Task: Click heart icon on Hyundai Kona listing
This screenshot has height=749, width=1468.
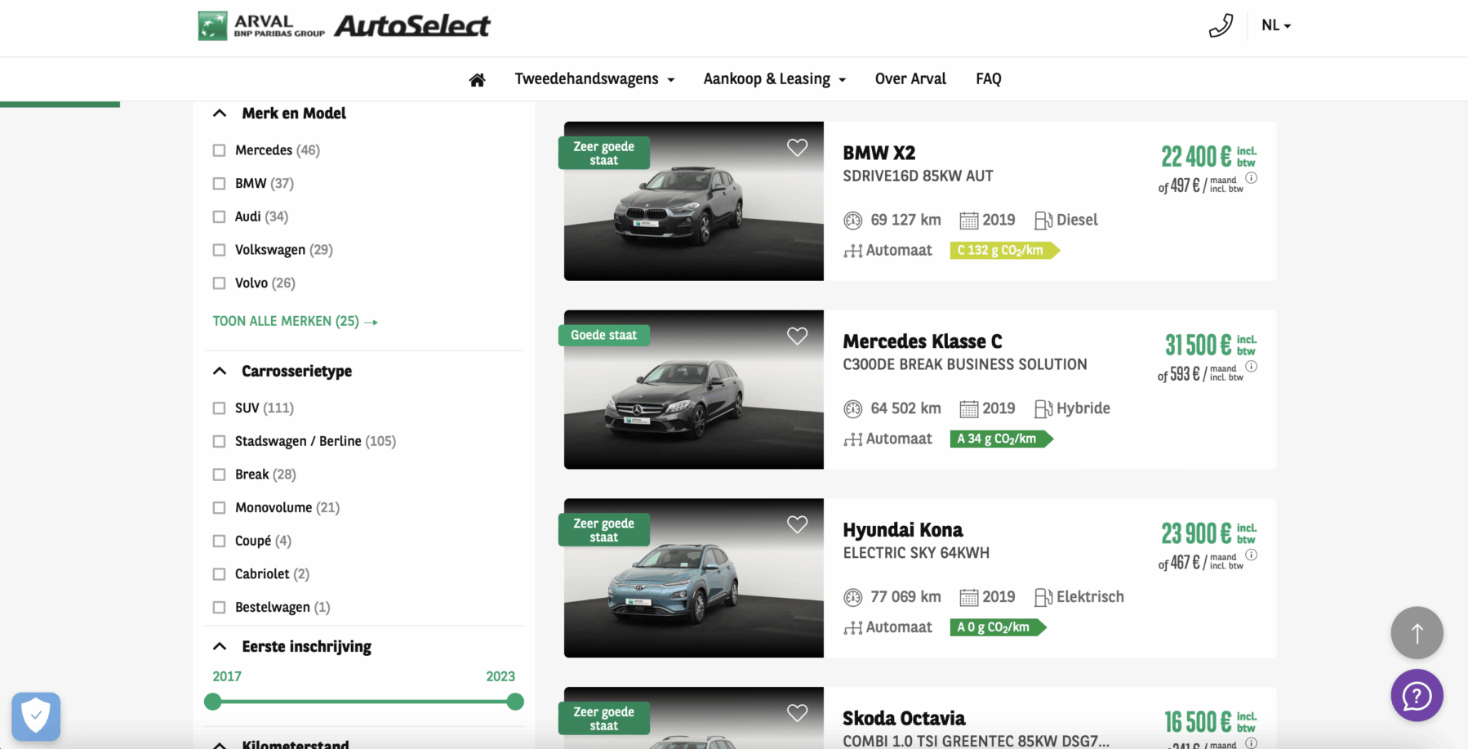Action: 797,524
